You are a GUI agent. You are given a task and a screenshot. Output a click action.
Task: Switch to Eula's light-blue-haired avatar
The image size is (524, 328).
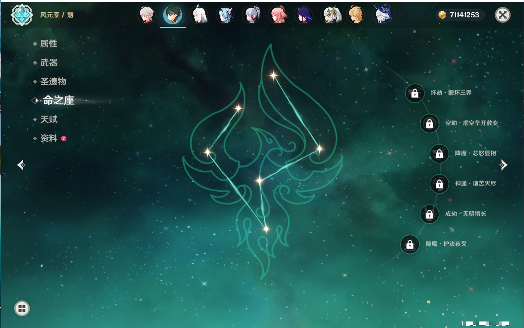coord(225,15)
